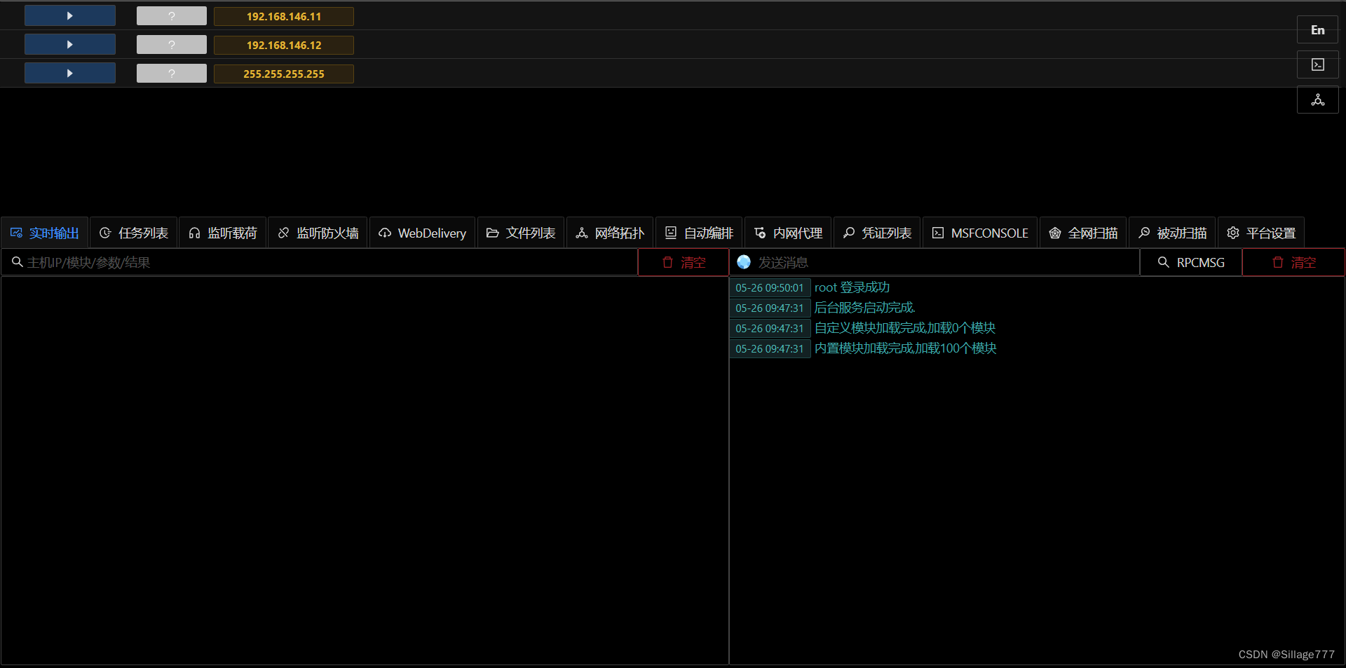Viewport: 1346px width, 668px height.
Task: Clear the message log with right 清空 button
Action: pyautogui.click(x=1293, y=262)
